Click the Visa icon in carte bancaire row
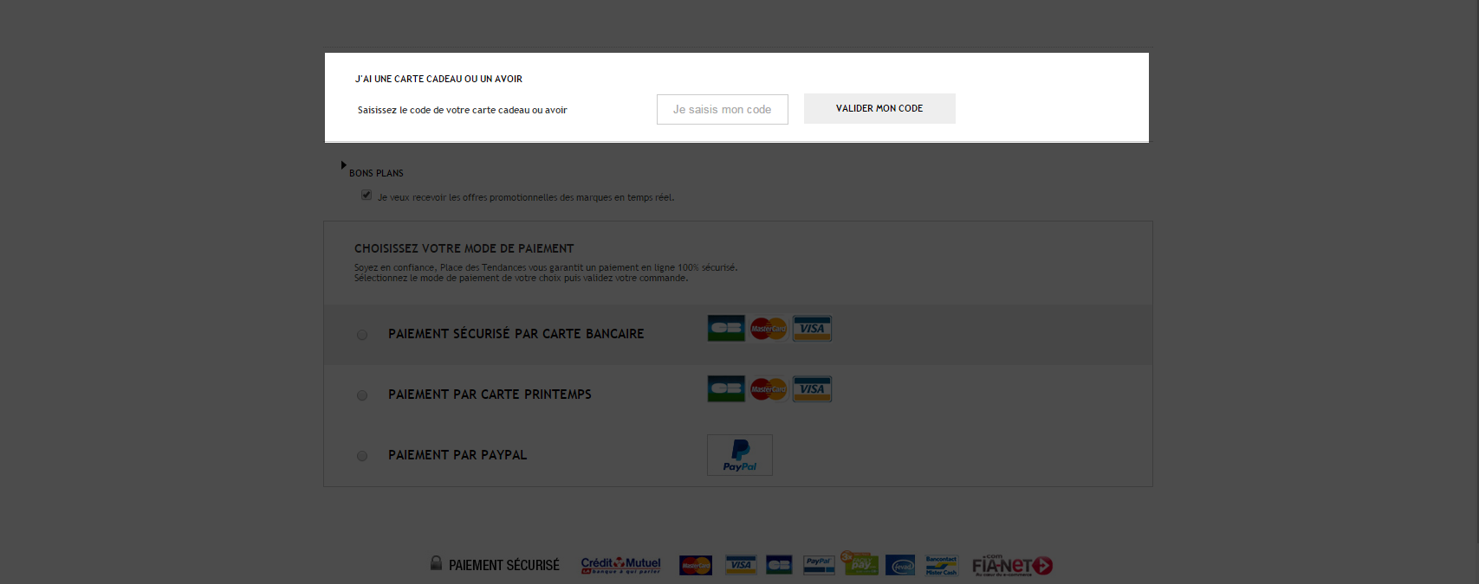 tap(812, 328)
